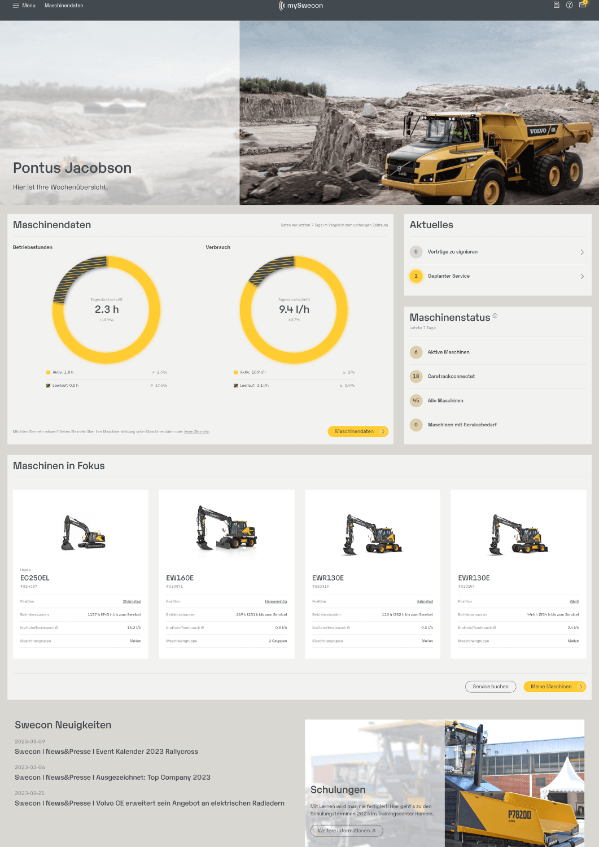Viewport: 599px width, 847px height.
Task: Open the Hammenhög position link
Action: tap(276, 602)
